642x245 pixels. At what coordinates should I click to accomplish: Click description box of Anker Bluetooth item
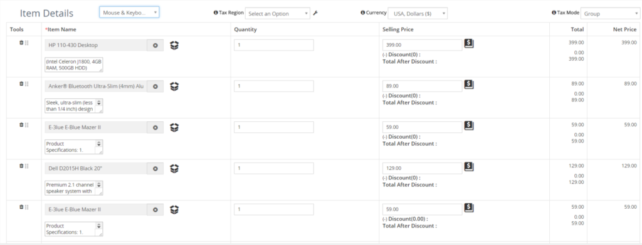click(x=74, y=106)
